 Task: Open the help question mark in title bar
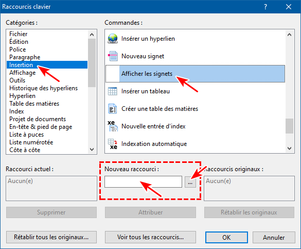pyautogui.click(x=265, y=7)
